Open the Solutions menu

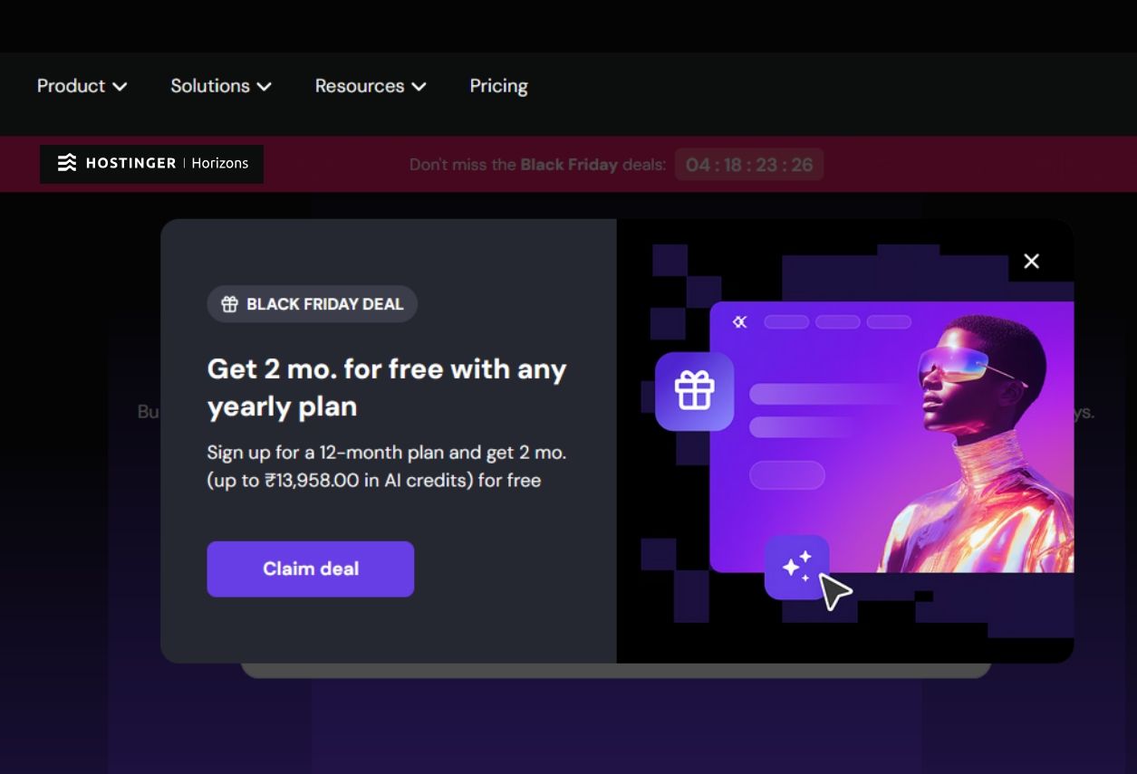(221, 86)
